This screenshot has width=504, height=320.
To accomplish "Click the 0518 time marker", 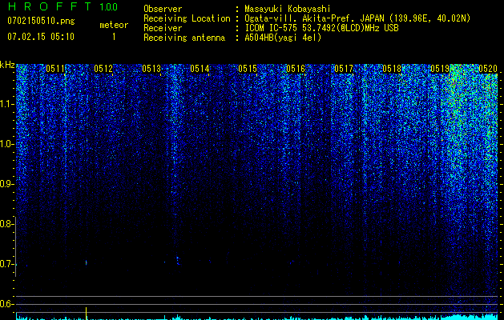I will click(x=392, y=69).
